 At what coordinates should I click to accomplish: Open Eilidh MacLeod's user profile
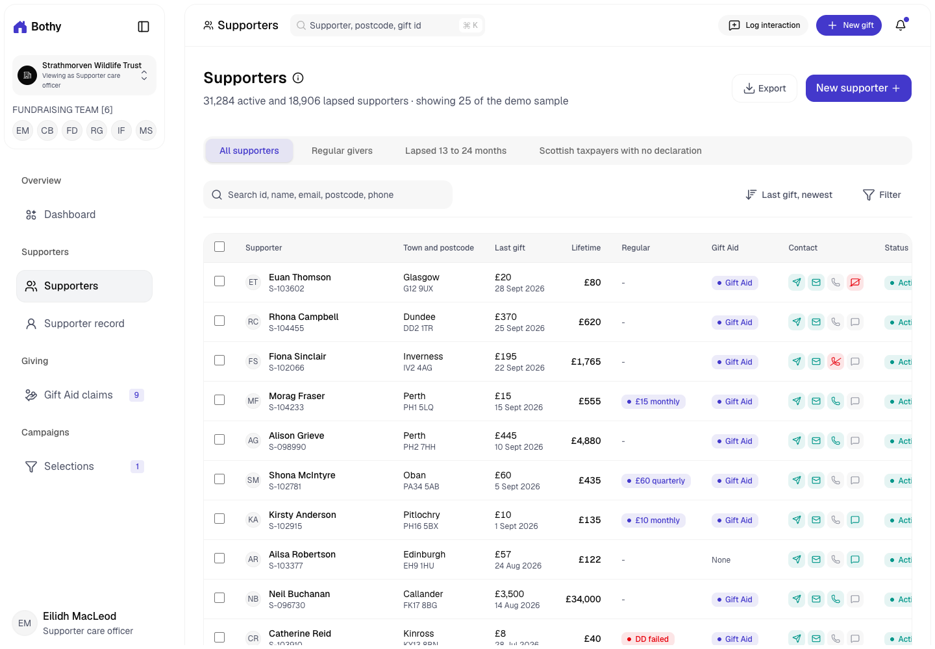pyautogui.click(x=84, y=623)
